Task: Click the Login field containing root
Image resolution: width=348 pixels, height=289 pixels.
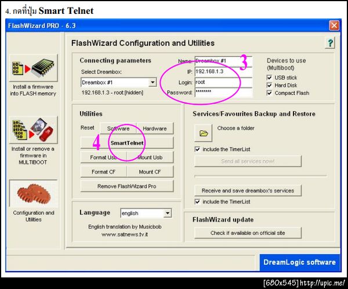Action: [224, 82]
